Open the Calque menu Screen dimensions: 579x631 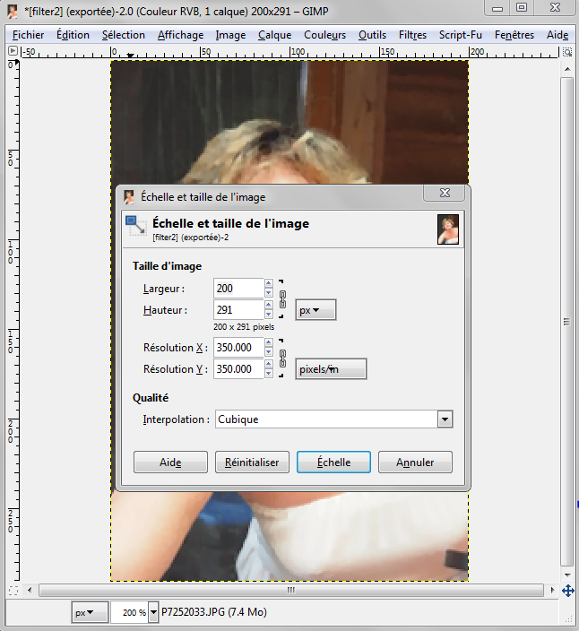coord(275,36)
